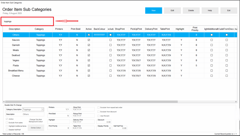Select the 'Vegies' row description
The width and height of the screenshot is (240, 136).
pyautogui.click(x=16, y=60)
